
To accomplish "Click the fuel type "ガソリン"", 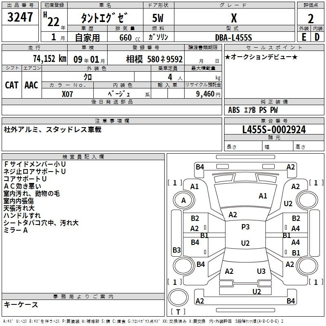I will [x=159, y=37].
